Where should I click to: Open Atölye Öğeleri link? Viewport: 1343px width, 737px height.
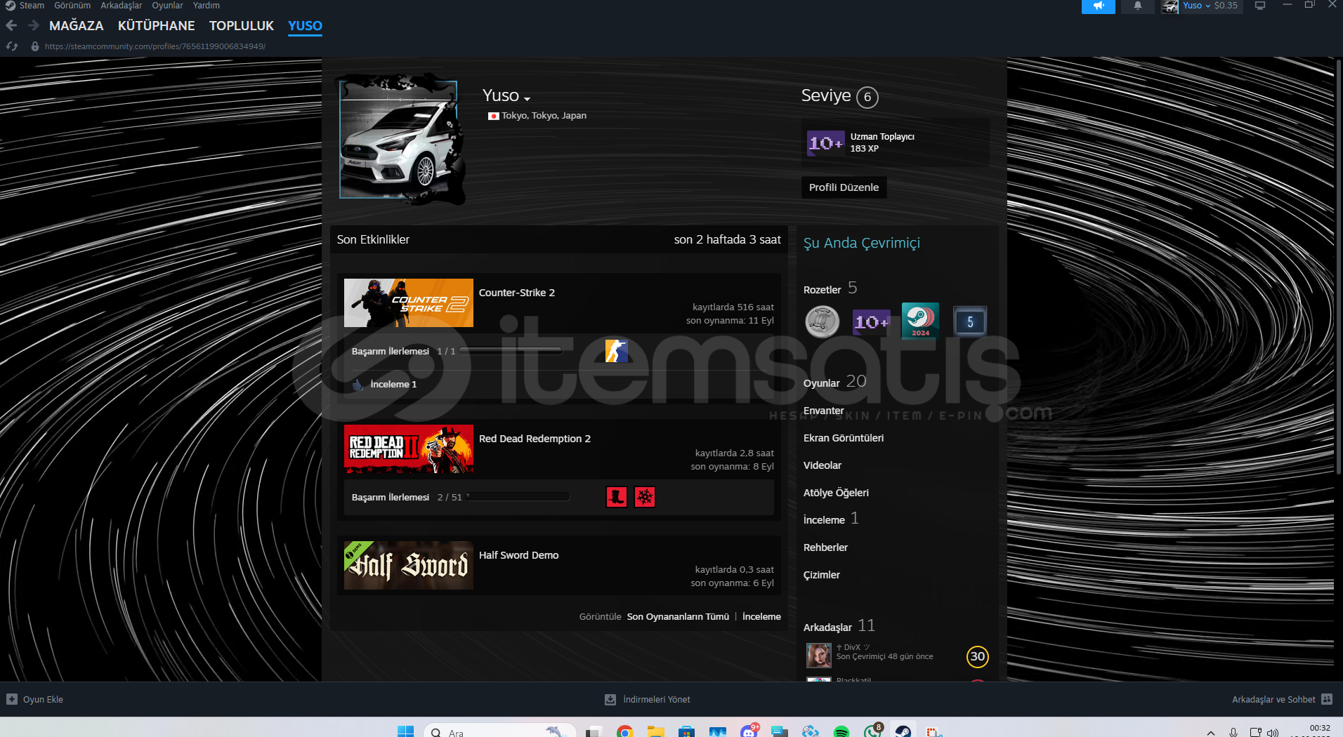[x=836, y=493]
